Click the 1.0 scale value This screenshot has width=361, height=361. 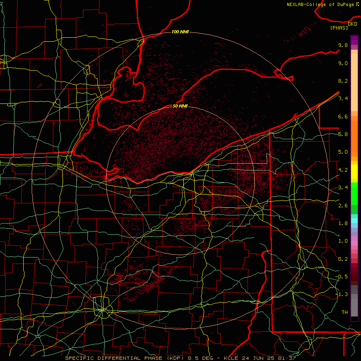tap(343, 241)
